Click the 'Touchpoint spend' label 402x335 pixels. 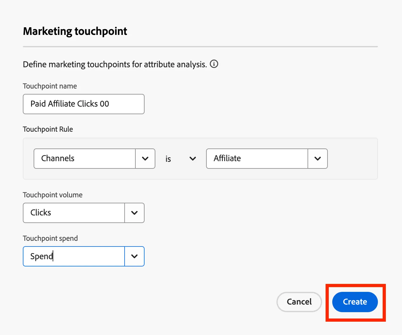coord(50,238)
